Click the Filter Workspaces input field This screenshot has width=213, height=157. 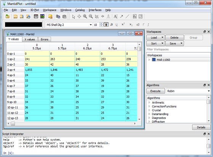pos(178,49)
